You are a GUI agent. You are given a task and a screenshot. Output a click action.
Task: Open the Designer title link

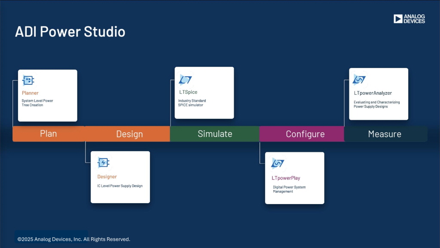107,177
